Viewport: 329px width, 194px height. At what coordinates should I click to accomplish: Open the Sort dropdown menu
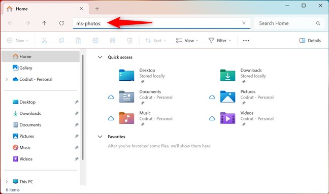click(x=155, y=41)
